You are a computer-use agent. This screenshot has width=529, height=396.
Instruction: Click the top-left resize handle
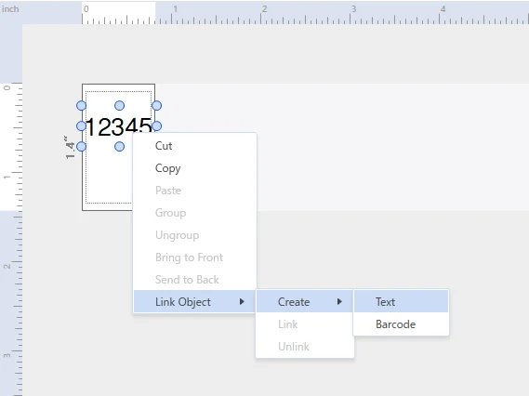coord(81,106)
